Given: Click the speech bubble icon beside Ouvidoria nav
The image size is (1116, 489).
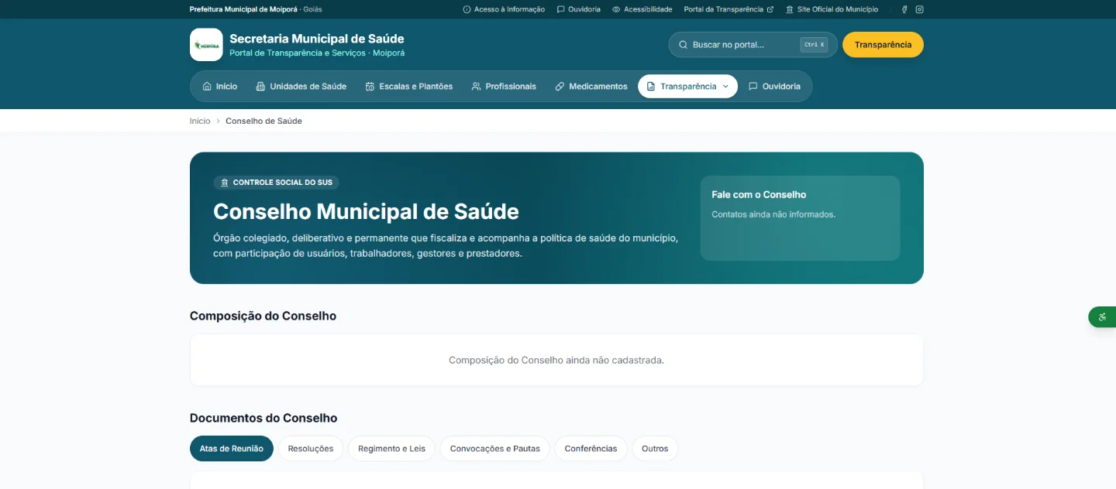Looking at the screenshot, I should click(x=753, y=87).
